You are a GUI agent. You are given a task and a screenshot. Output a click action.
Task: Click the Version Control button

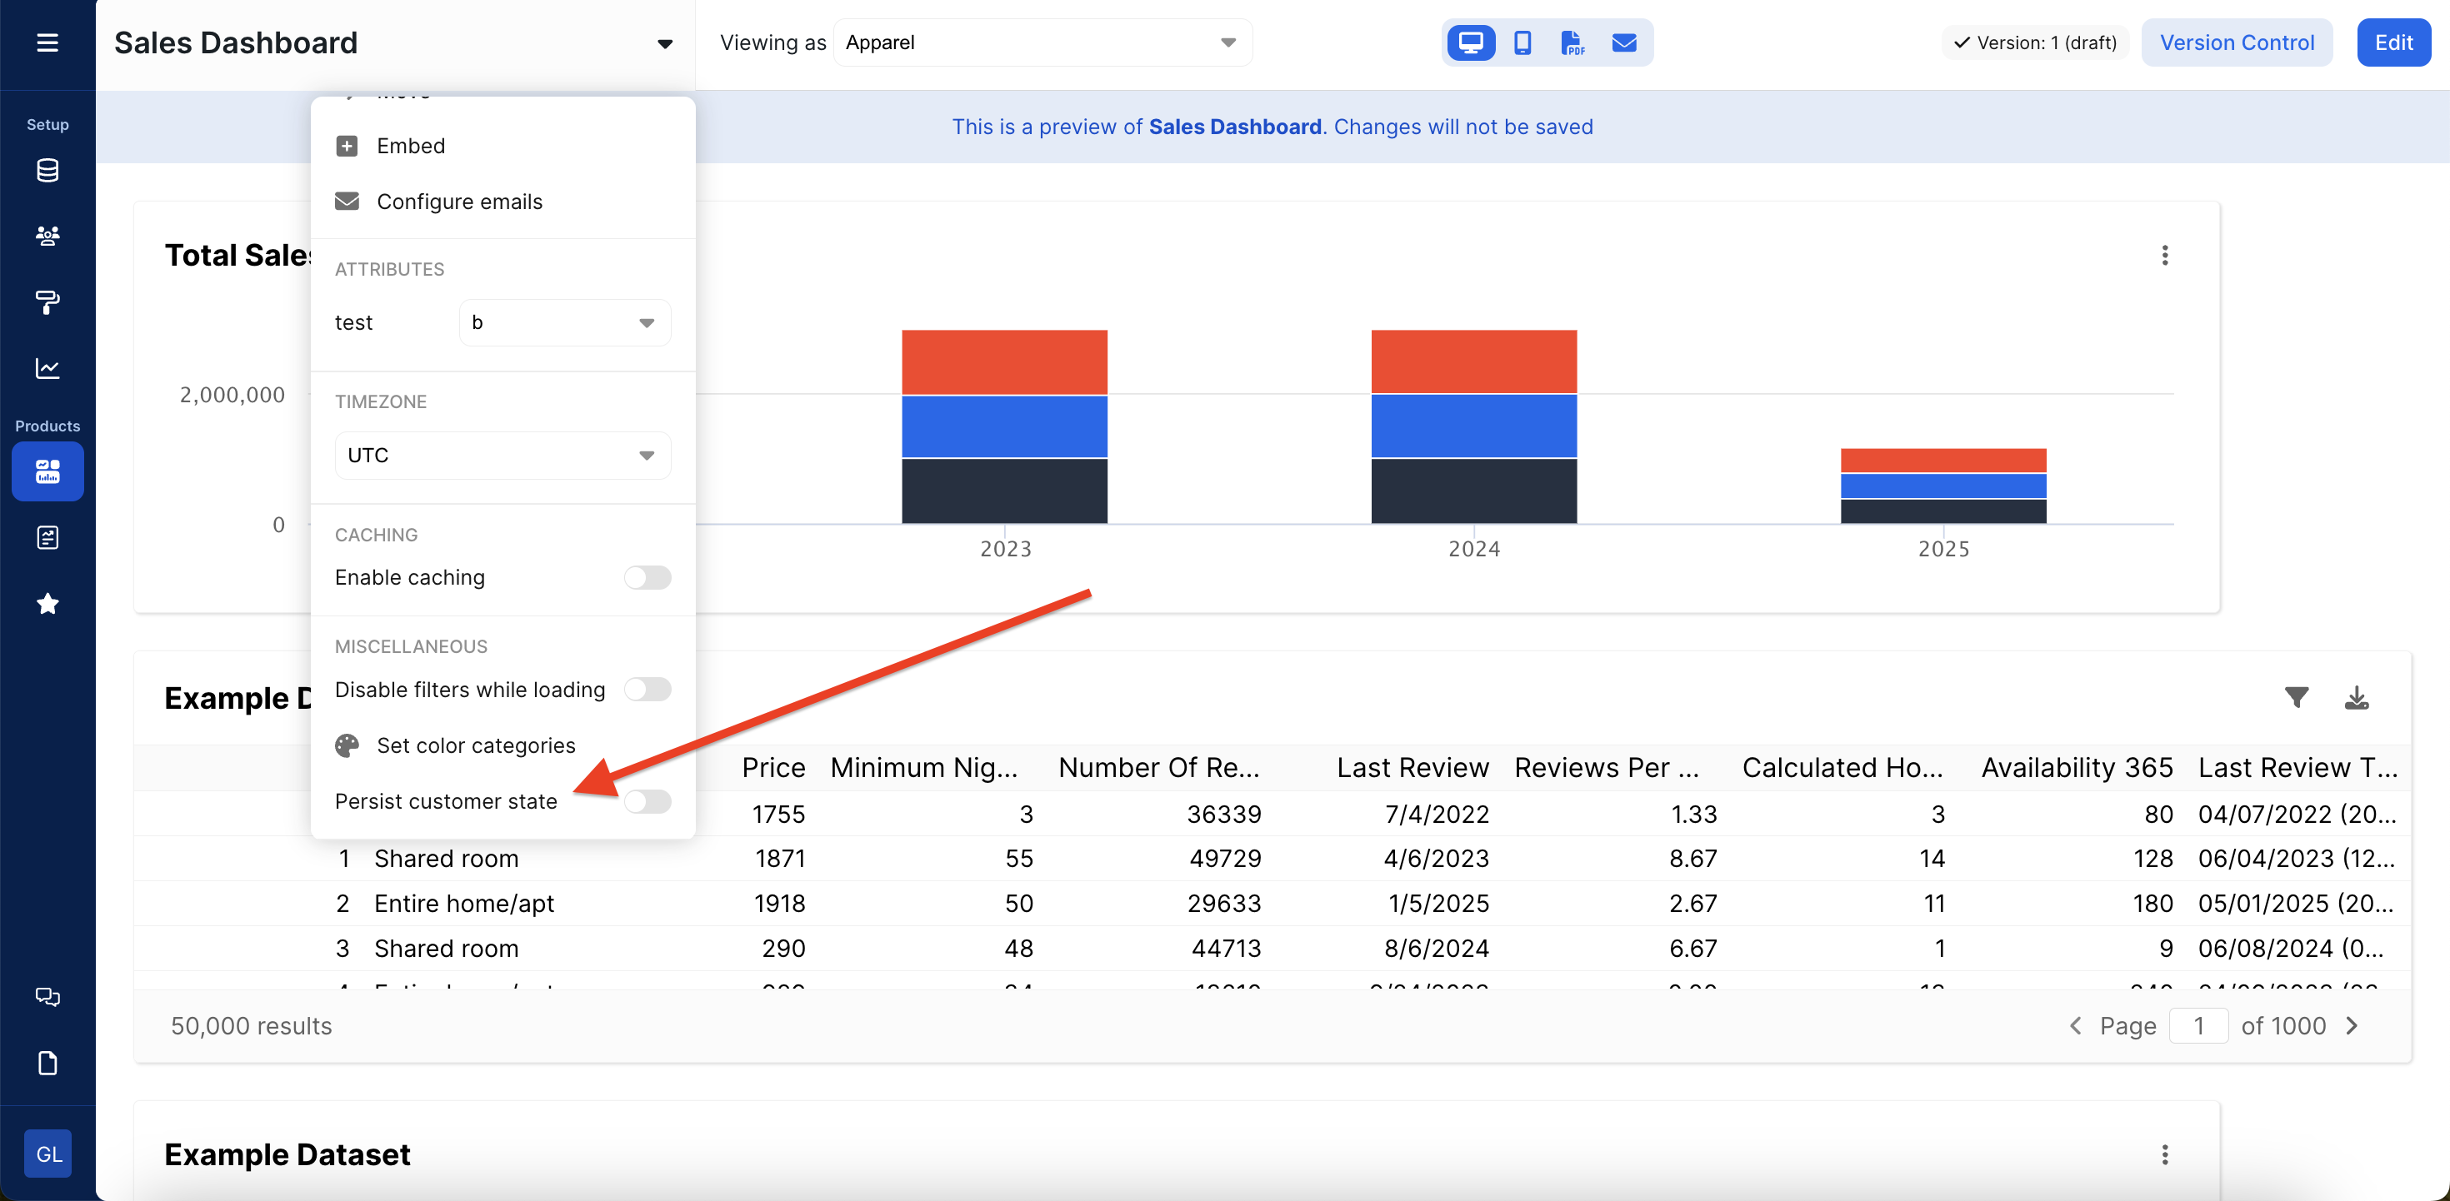point(2236,42)
